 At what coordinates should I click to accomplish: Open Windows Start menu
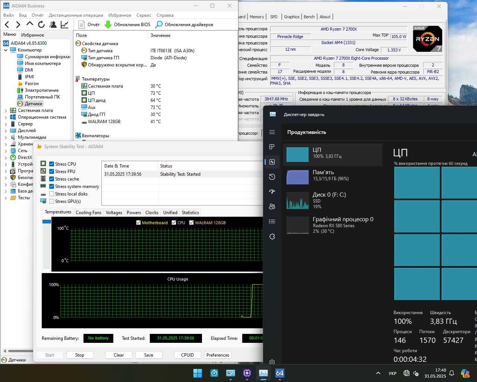pos(198,373)
